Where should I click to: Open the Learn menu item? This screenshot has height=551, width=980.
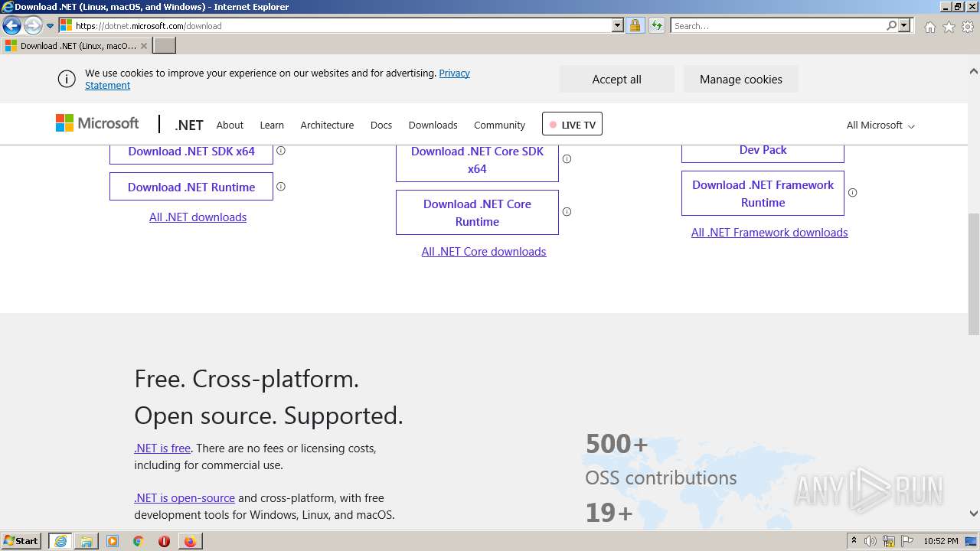pyautogui.click(x=272, y=125)
